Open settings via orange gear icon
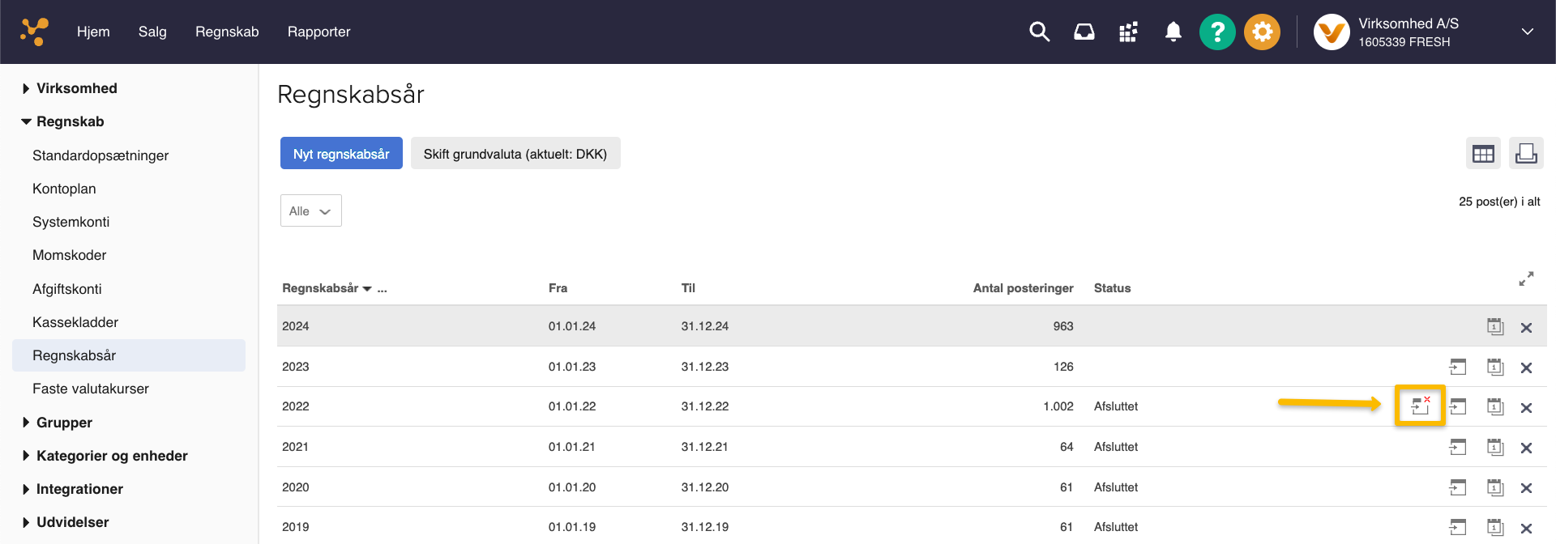The height and width of the screenshot is (544, 1556). pos(1262,32)
